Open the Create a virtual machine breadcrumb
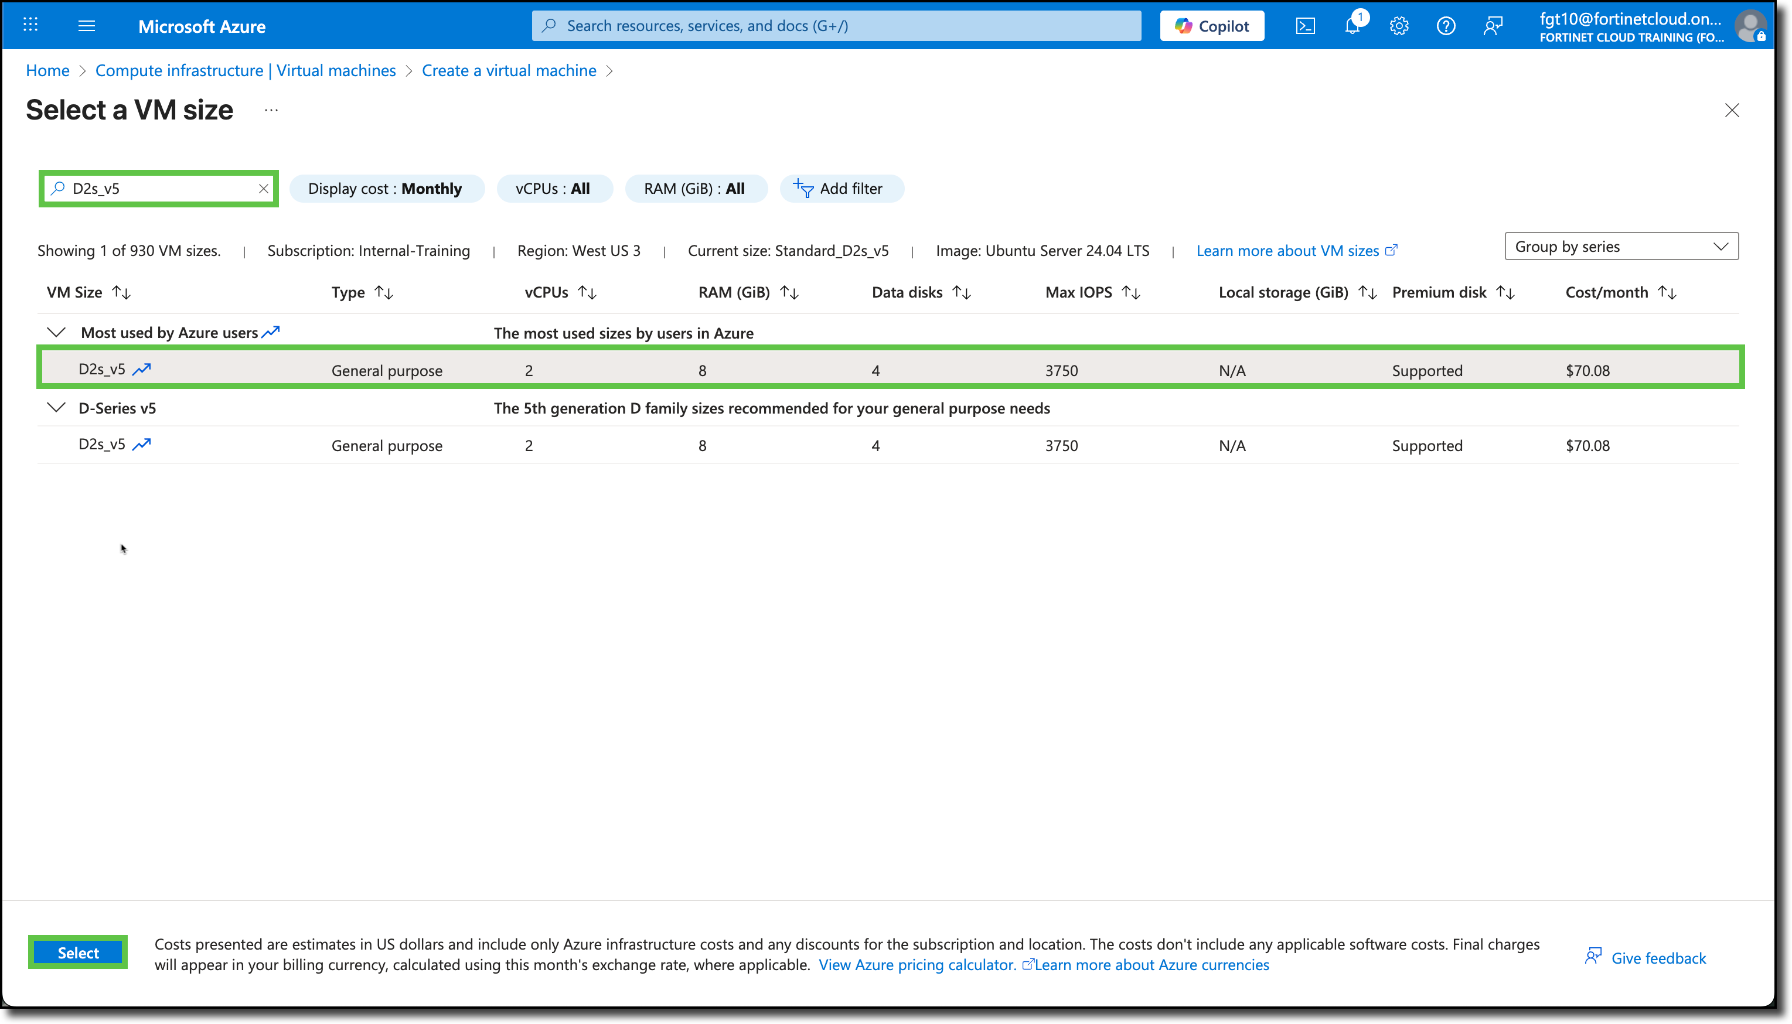 pyautogui.click(x=509, y=70)
